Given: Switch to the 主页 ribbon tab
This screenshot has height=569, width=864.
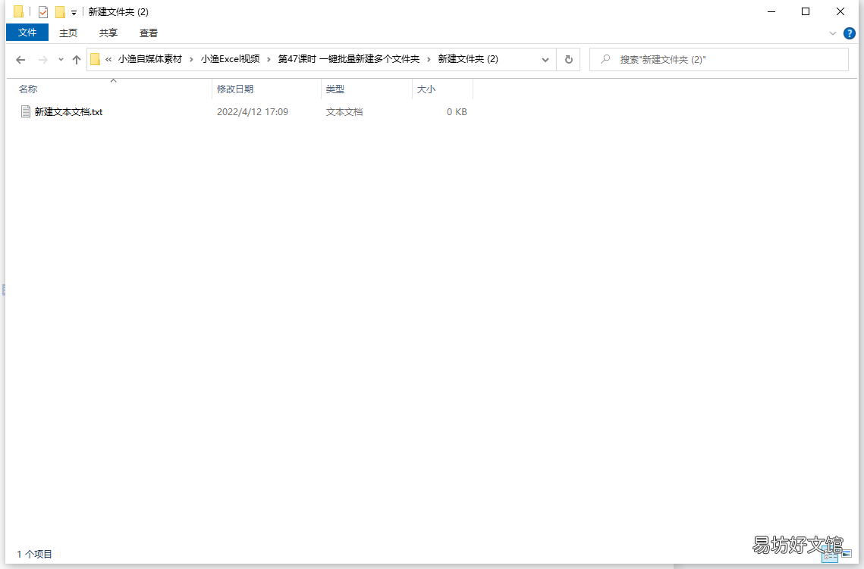Looking at the screenshot, I should pyautogui.click(x=68, y=33).
